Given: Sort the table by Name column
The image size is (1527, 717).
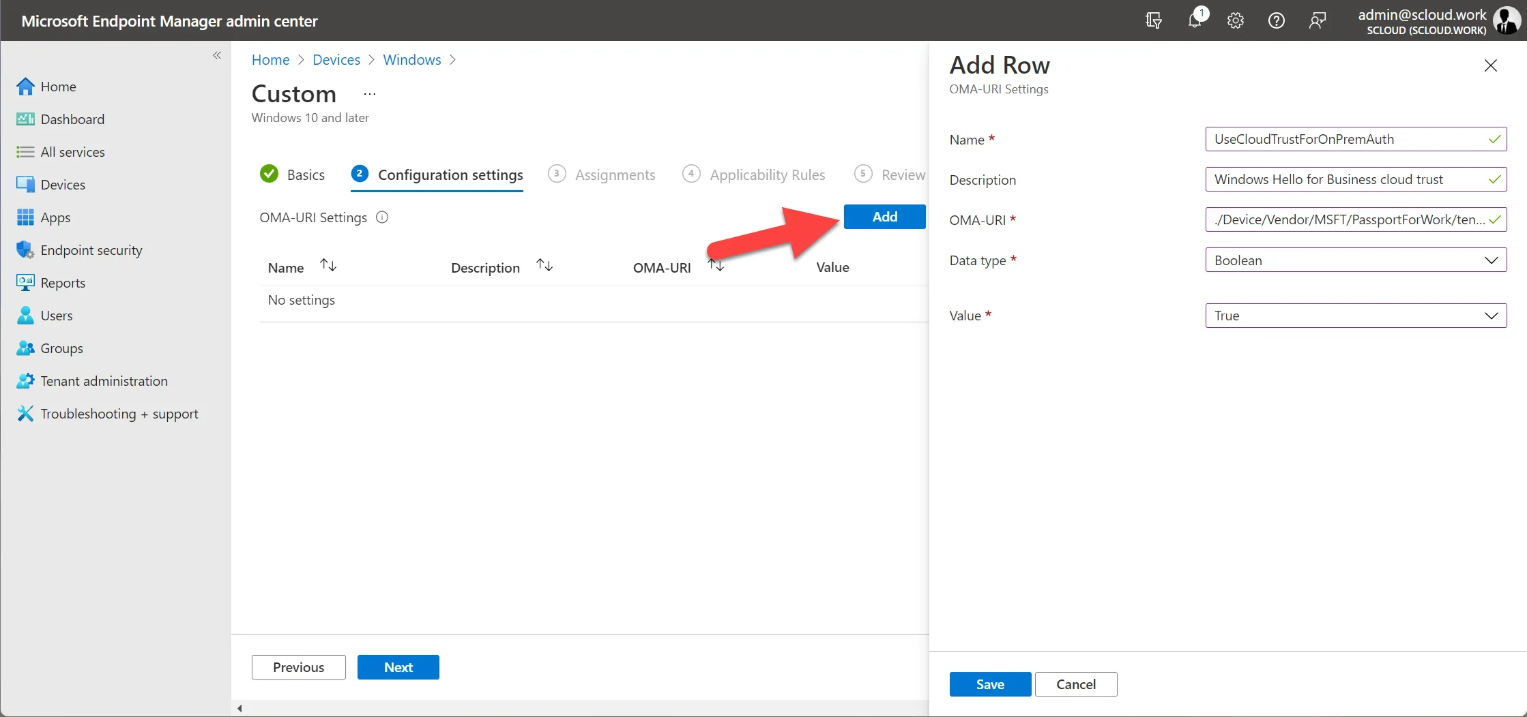Looking at the screenshot, I should [x=329, y=266].
